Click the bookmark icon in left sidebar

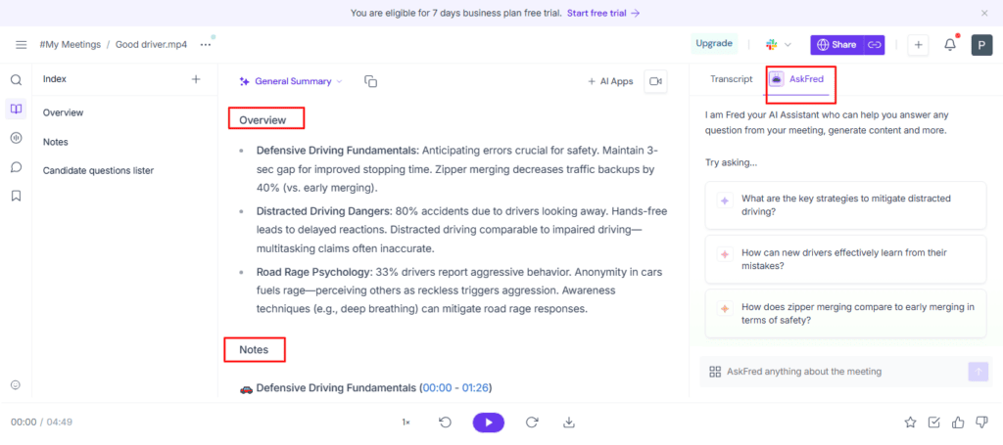pyautogui.click(x=16, y=196)
